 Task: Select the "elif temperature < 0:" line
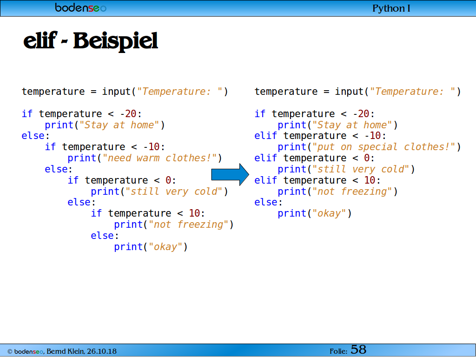[x=315, y=158]
